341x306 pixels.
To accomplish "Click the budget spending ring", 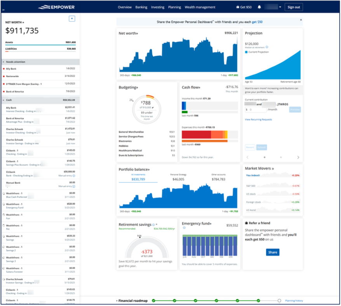I will (x=147, y=109).
